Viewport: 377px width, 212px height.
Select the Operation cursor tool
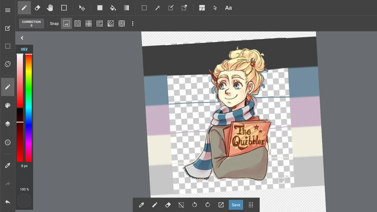click(x=215, y=8)
